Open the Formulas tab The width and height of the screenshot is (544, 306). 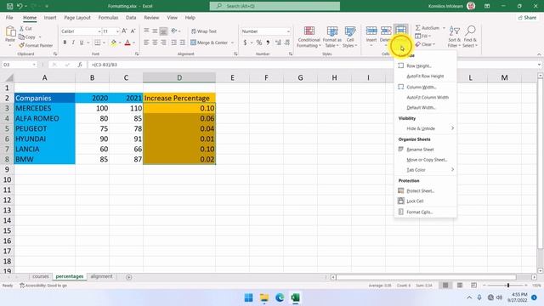108,17
